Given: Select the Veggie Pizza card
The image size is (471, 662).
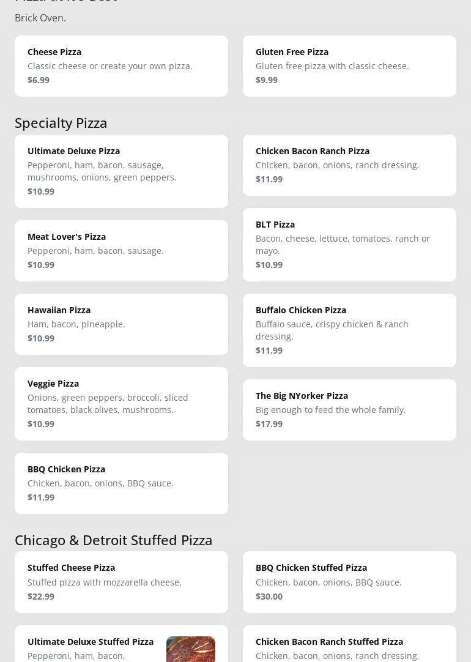Looking at the screenshot, I should click(x=121, y=403).
